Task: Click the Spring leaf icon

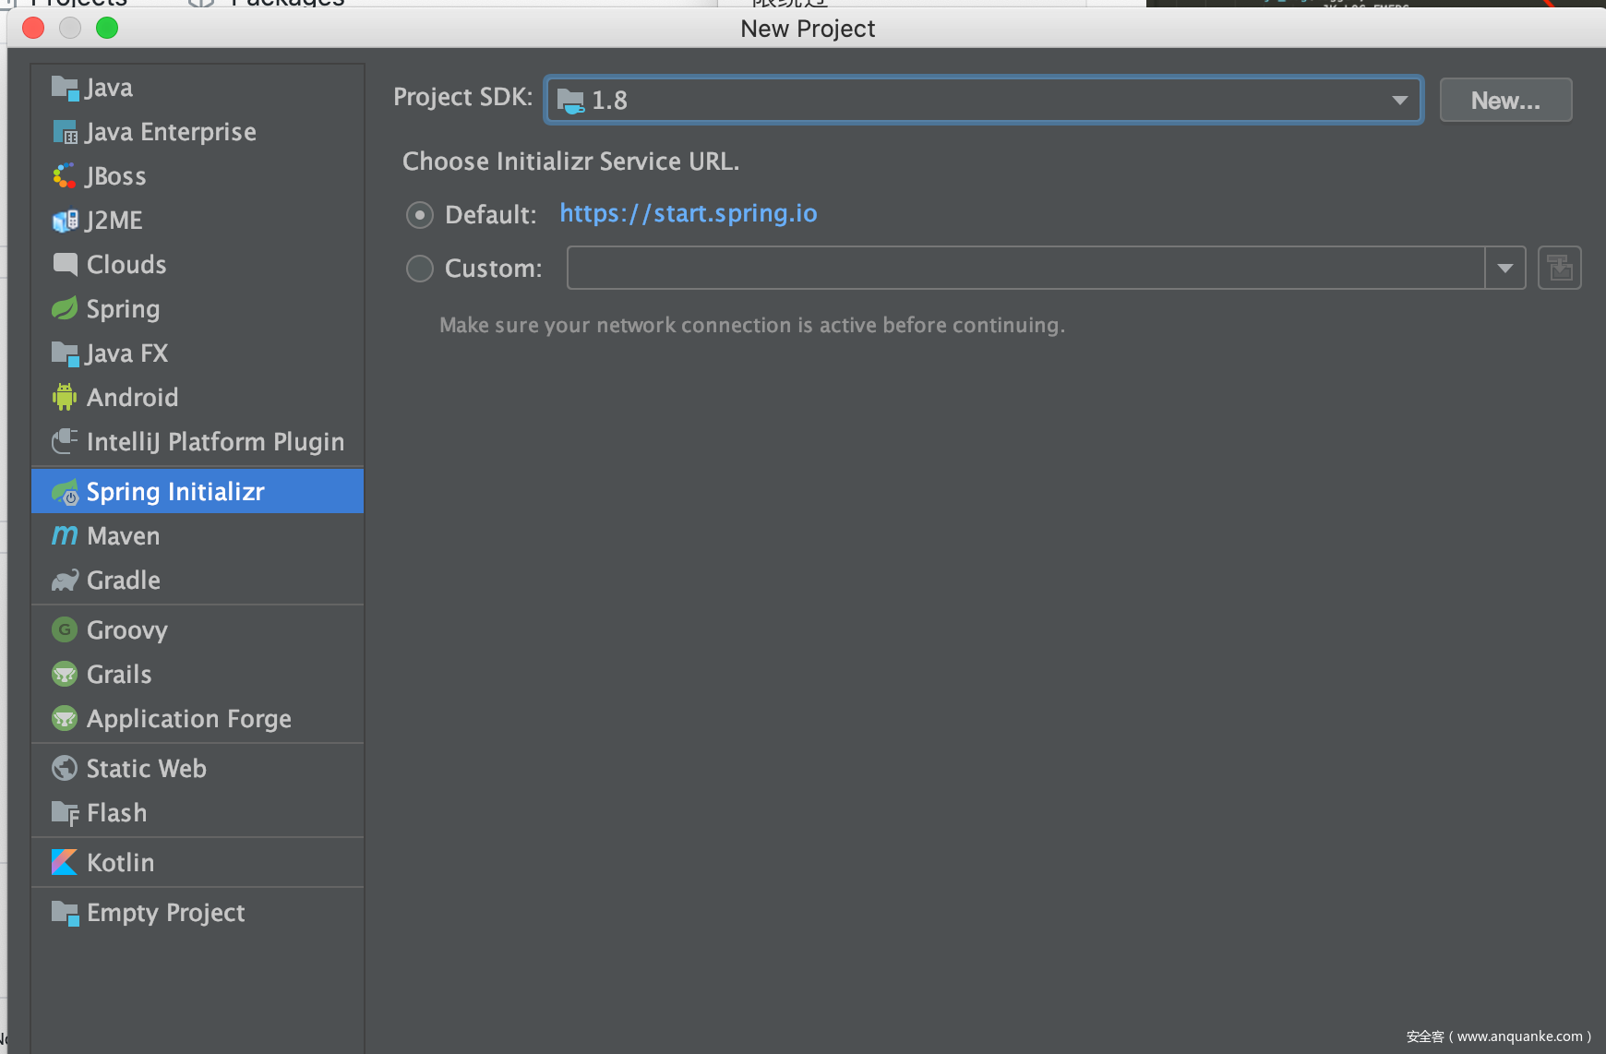Action: click(x=64, y=308)
